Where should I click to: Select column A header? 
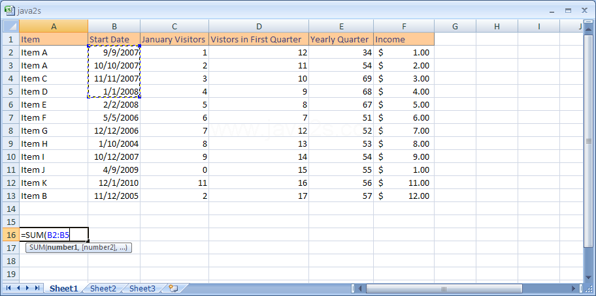click(54, 27)
